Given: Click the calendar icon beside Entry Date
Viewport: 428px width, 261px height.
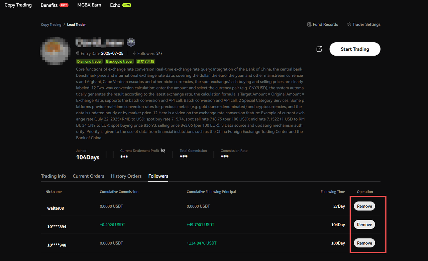Looking at the screenshot, I should tap(78, 53).
